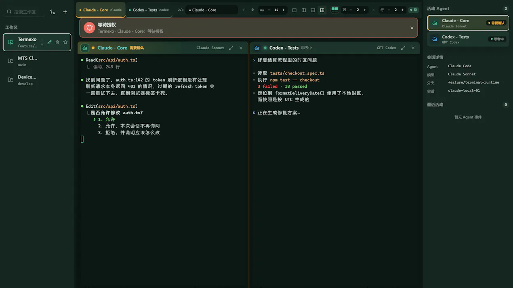Click the 活动 Agent count badge 2

click(506, 8)
